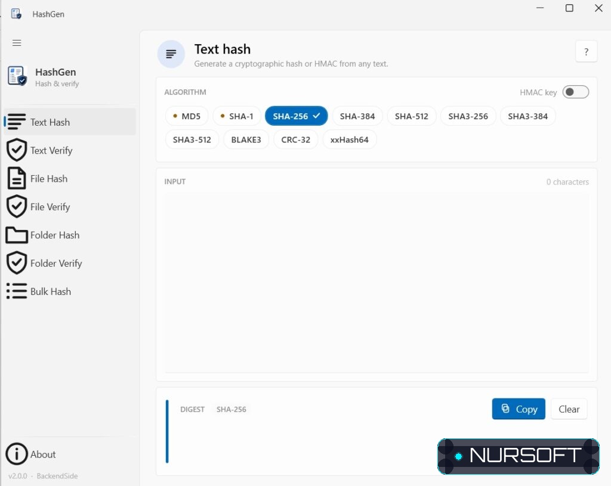Screen dimensions: 611x486
Task: Click the HashGen logo in sidebar
Action: point(17,76)
